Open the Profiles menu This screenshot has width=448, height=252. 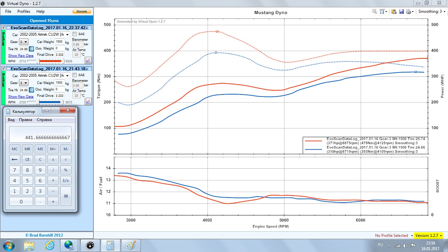tap(24, 11)
